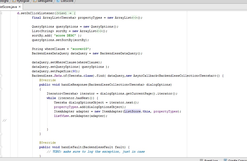
Task: Click the ListScore class icon in breadcrumb
Action: click(x=58, y=1)
